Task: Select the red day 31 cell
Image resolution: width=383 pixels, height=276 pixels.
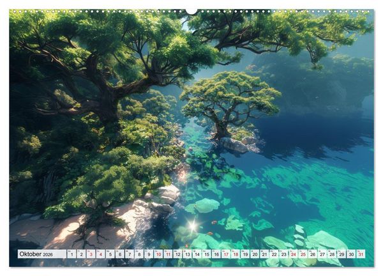Action: [x=361, y=254]
